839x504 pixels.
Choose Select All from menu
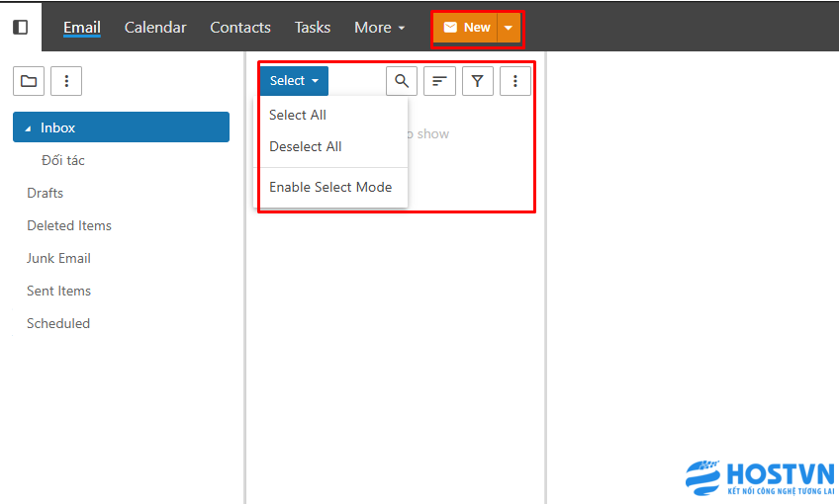coord(298,115)
